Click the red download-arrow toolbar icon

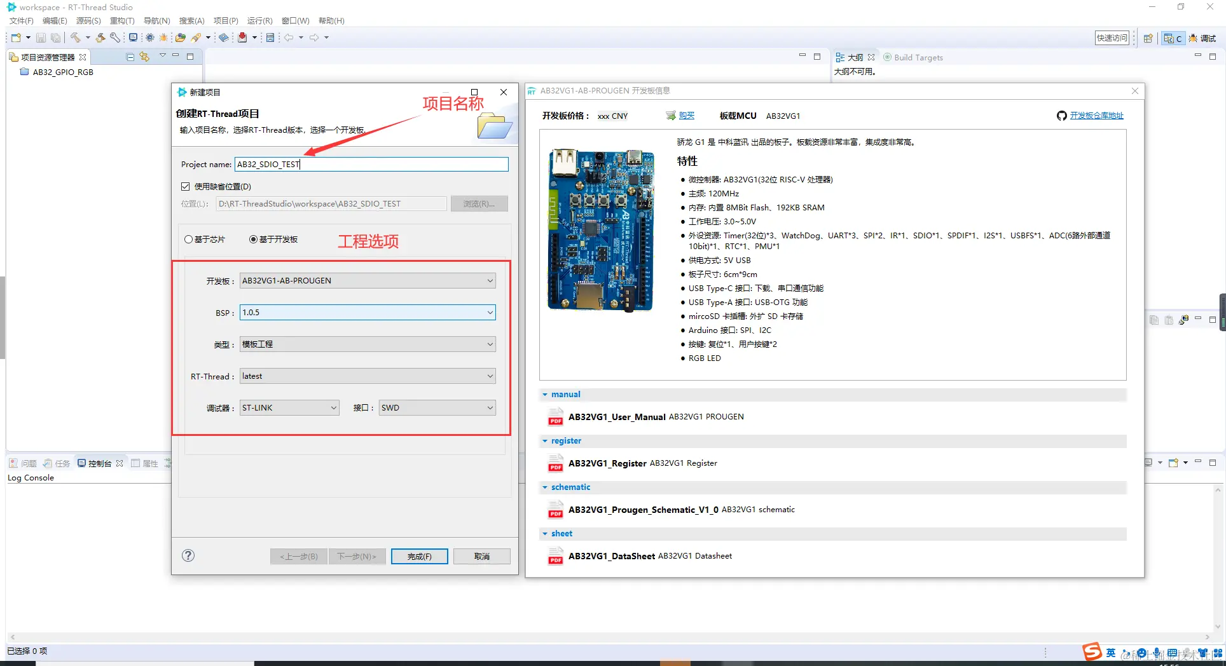pyautogui.click(x=242, y=37)
